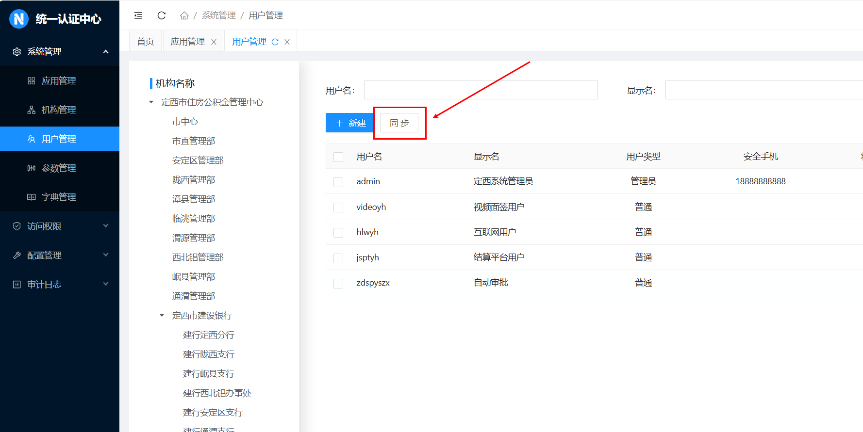Click the 统一认证中心 logo icon
Screen dimensions: 863x432
point(19,19)
